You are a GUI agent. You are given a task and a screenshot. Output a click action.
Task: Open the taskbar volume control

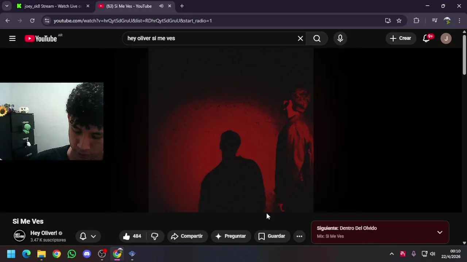click(x=433, y=254)
